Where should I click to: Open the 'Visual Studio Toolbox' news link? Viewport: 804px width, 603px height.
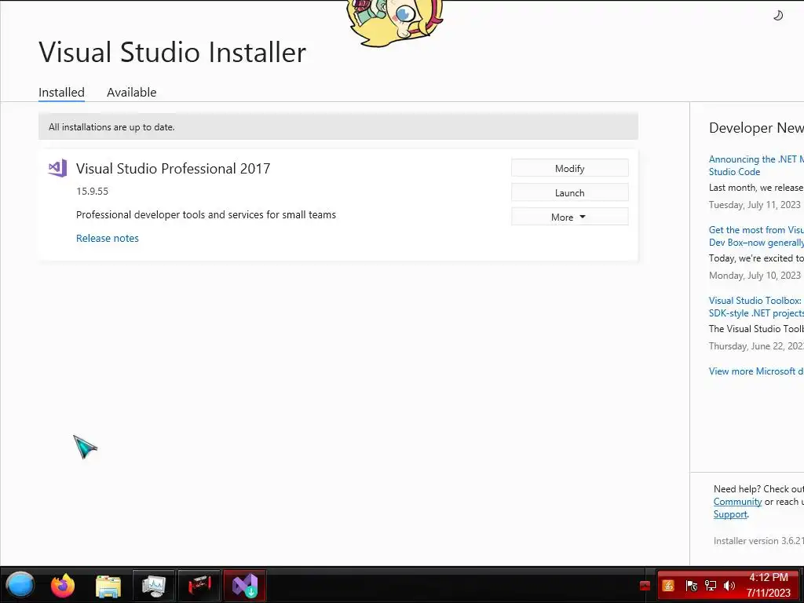756,307
